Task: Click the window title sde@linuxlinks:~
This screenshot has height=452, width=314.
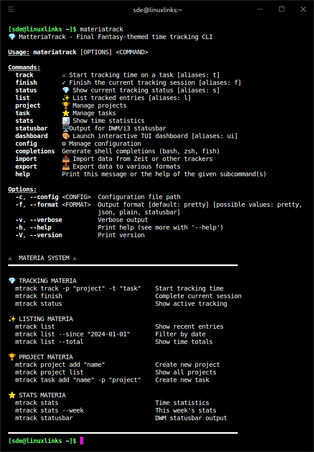Action: point(157,9)
